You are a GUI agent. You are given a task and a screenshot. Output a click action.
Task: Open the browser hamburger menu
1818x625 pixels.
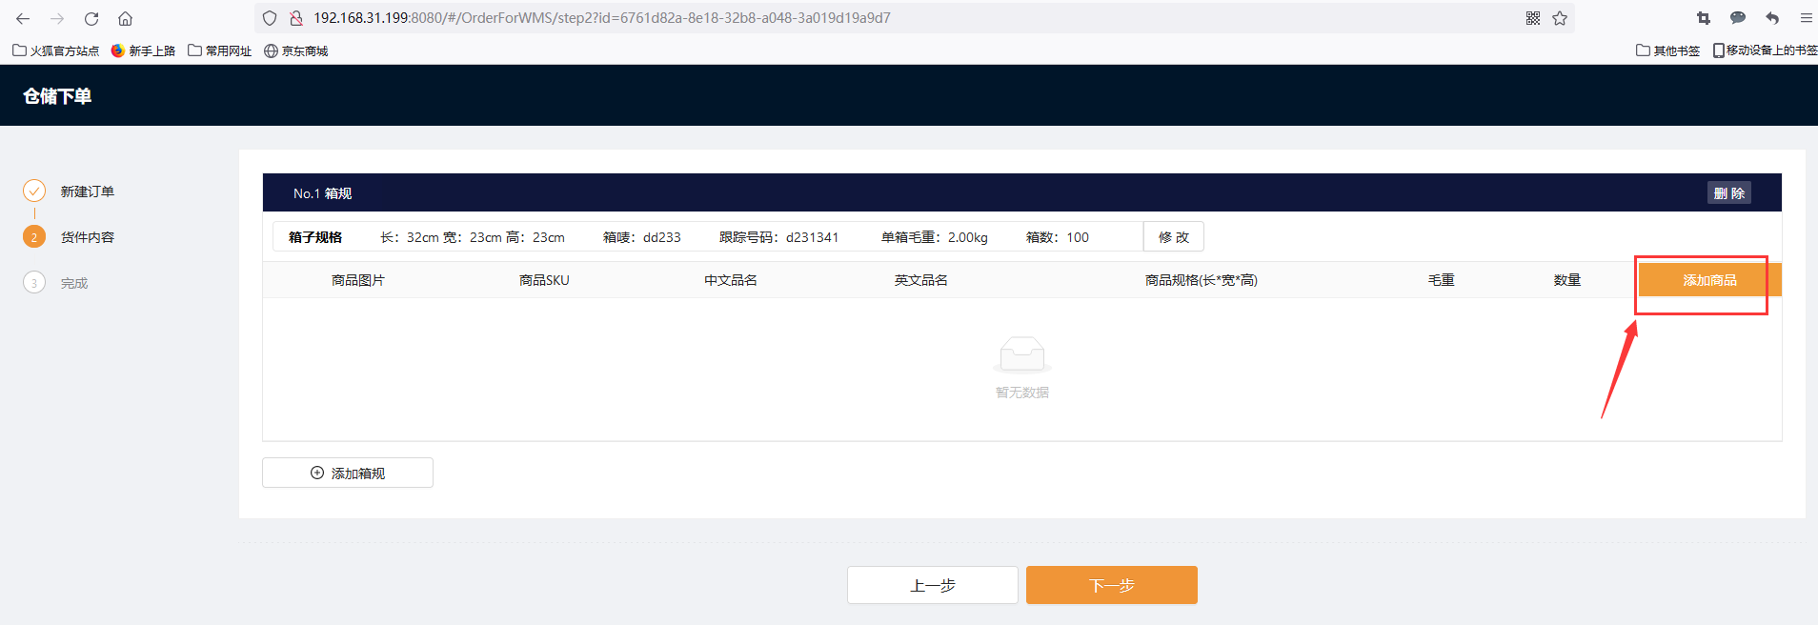click(x=1806, y=18)
